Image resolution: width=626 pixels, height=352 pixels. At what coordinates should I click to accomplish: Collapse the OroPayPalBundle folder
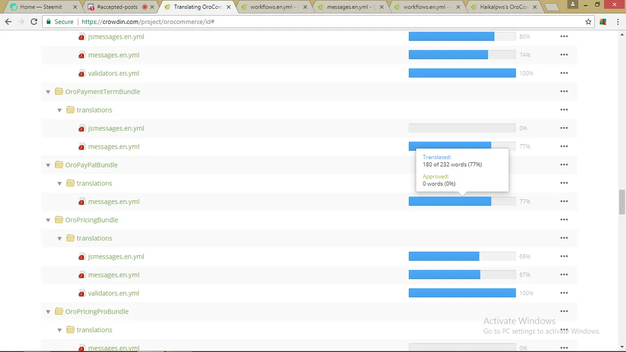tap(48, 165)
